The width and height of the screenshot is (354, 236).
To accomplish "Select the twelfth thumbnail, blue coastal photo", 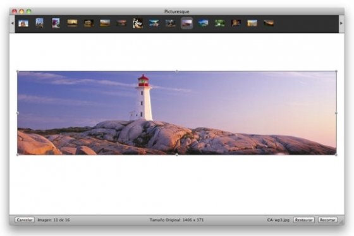I will point(203,23).
